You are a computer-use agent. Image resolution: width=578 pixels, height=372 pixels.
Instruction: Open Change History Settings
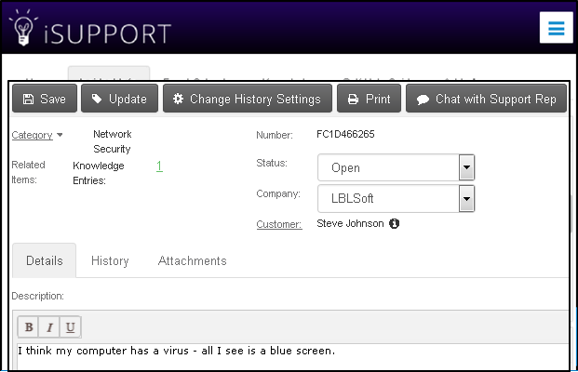[248, 99]
